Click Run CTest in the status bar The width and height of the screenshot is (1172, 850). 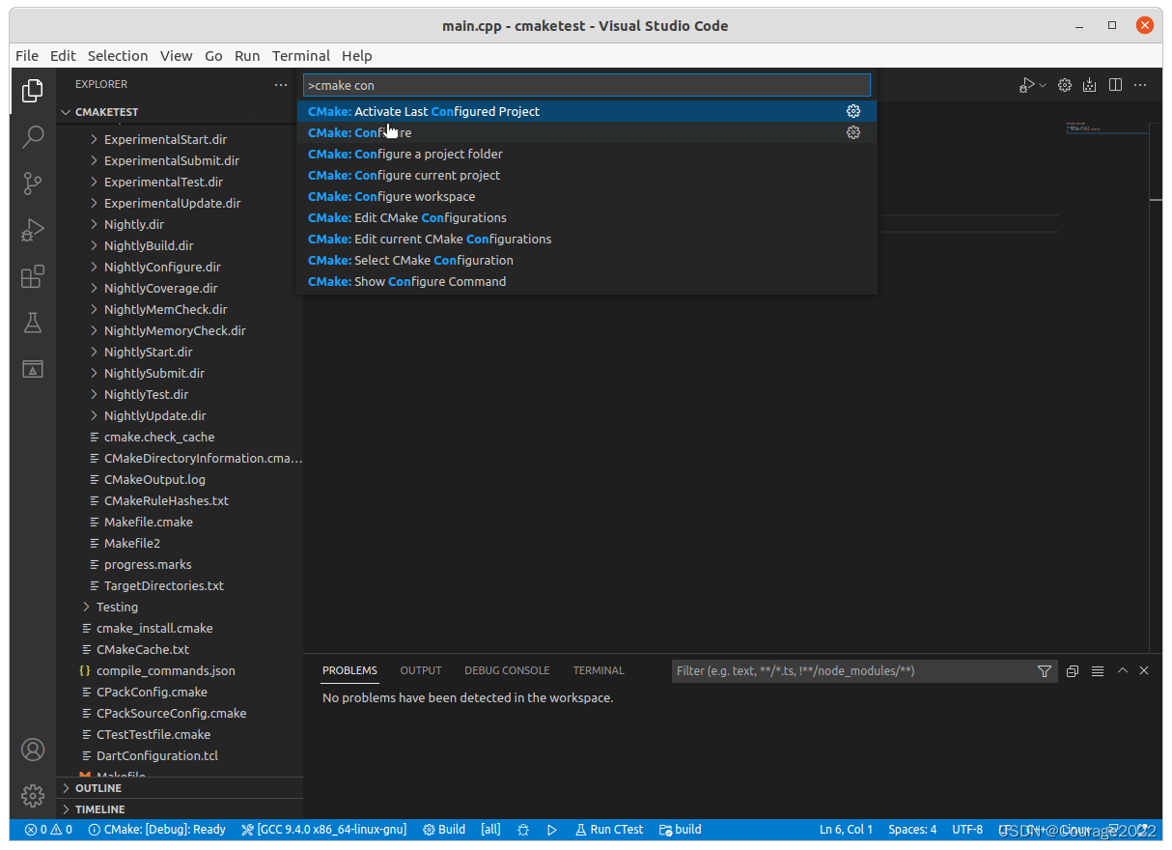pos(609,830)
